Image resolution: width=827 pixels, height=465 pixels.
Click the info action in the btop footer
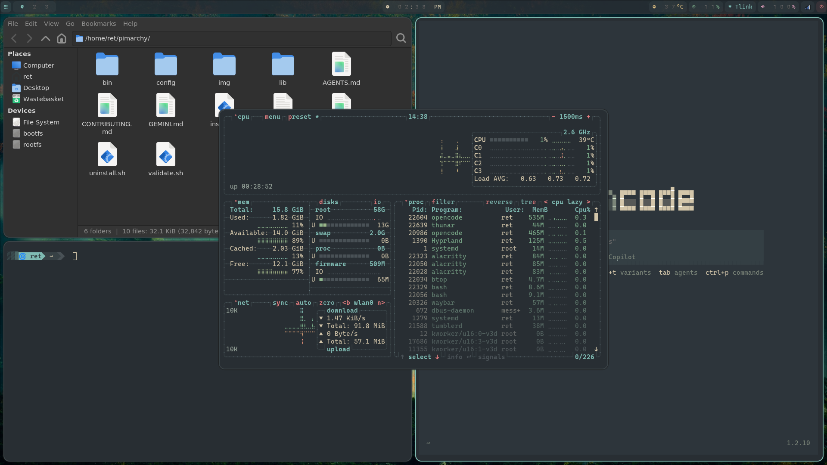(x=454, y=357)
